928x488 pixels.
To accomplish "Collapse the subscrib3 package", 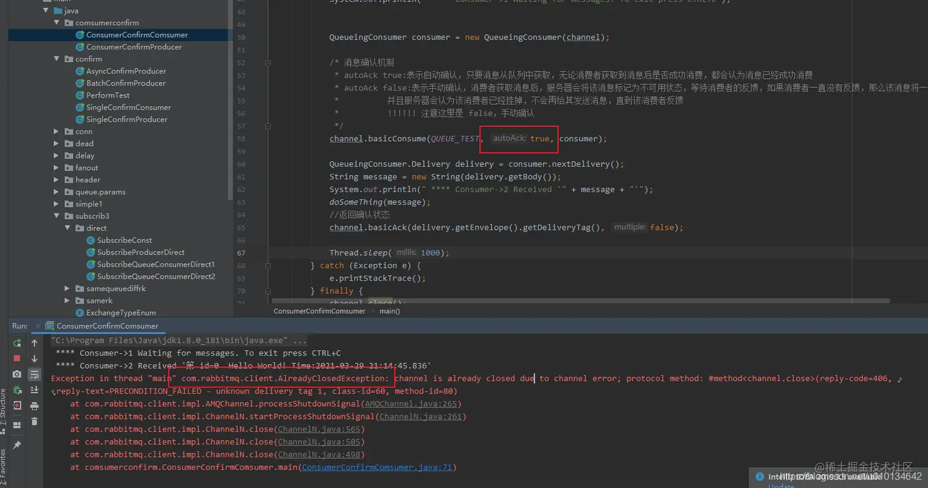I will pos(56,216).
